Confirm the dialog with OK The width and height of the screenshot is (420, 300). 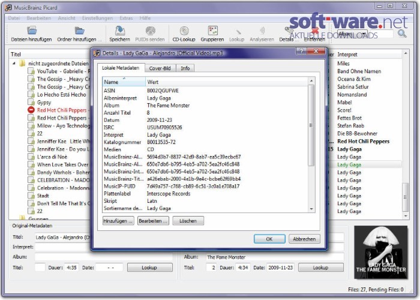[269, 239]
